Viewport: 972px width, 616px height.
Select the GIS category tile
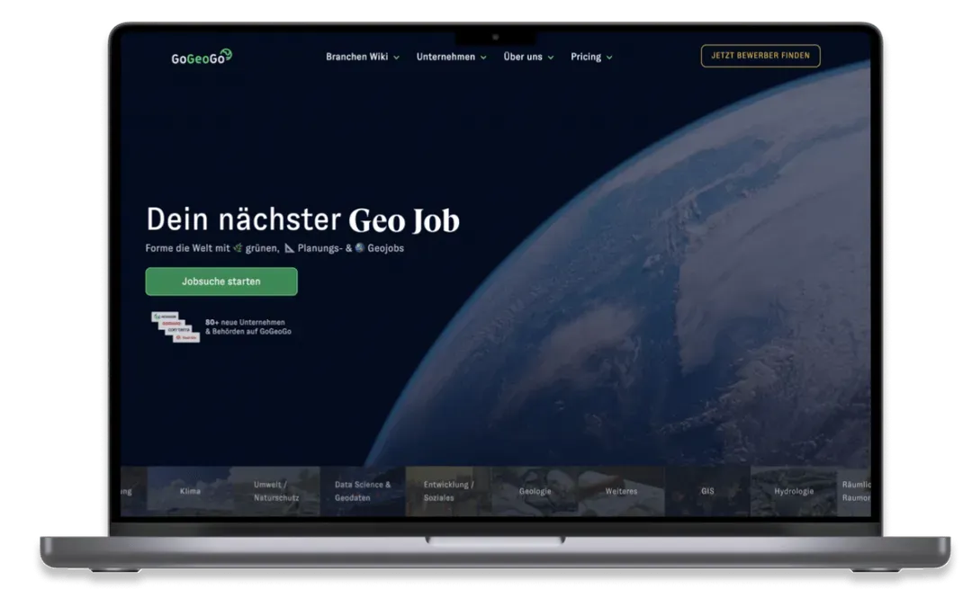pos(707,491)
